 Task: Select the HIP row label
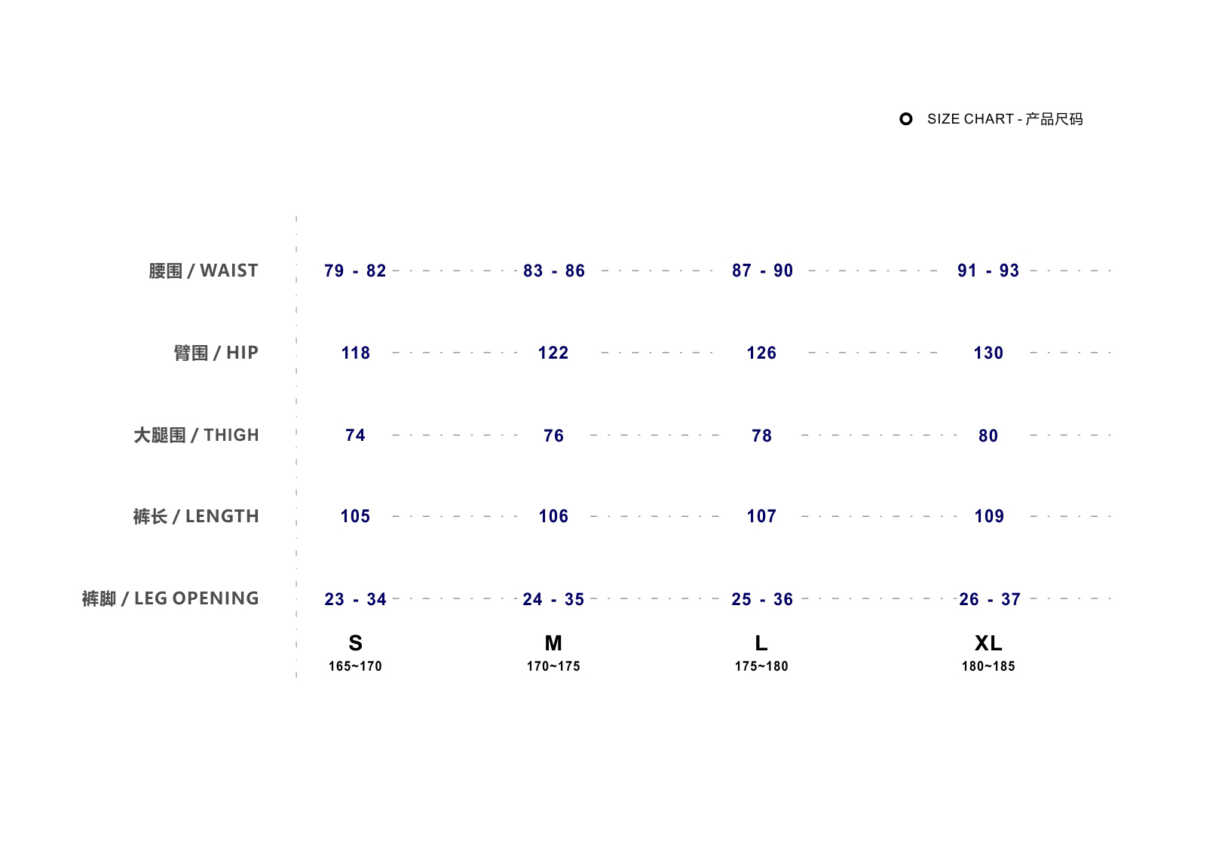[x=216, y=353]
